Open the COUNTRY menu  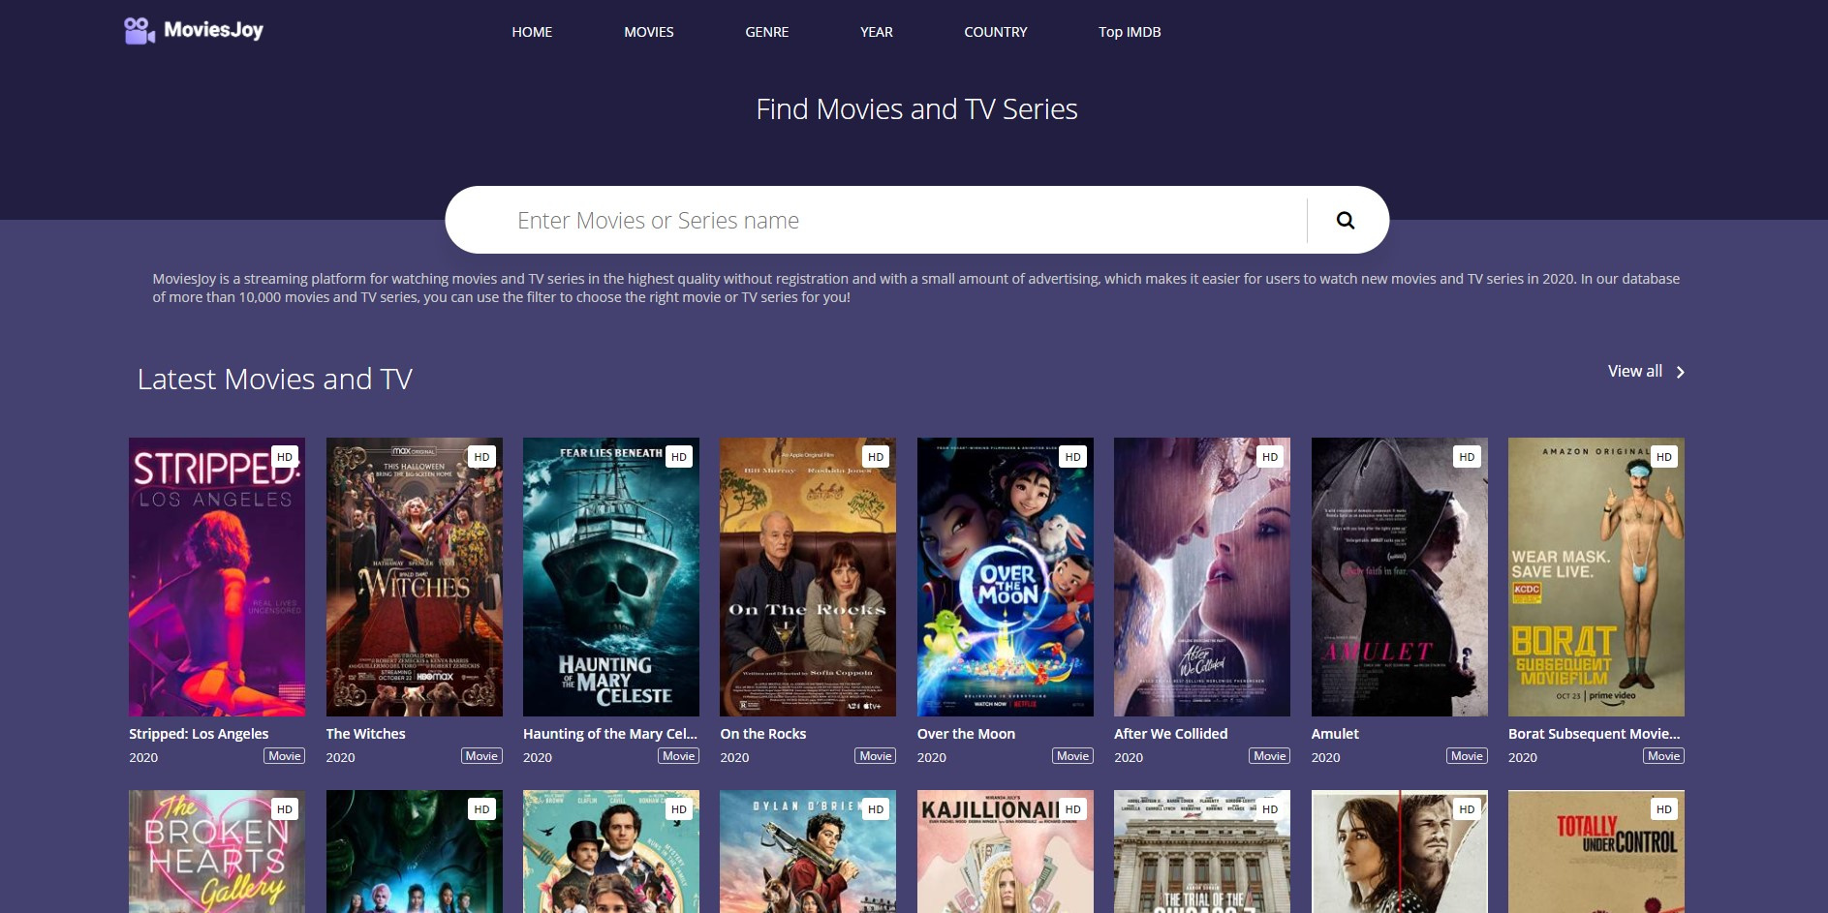point(996,32)
